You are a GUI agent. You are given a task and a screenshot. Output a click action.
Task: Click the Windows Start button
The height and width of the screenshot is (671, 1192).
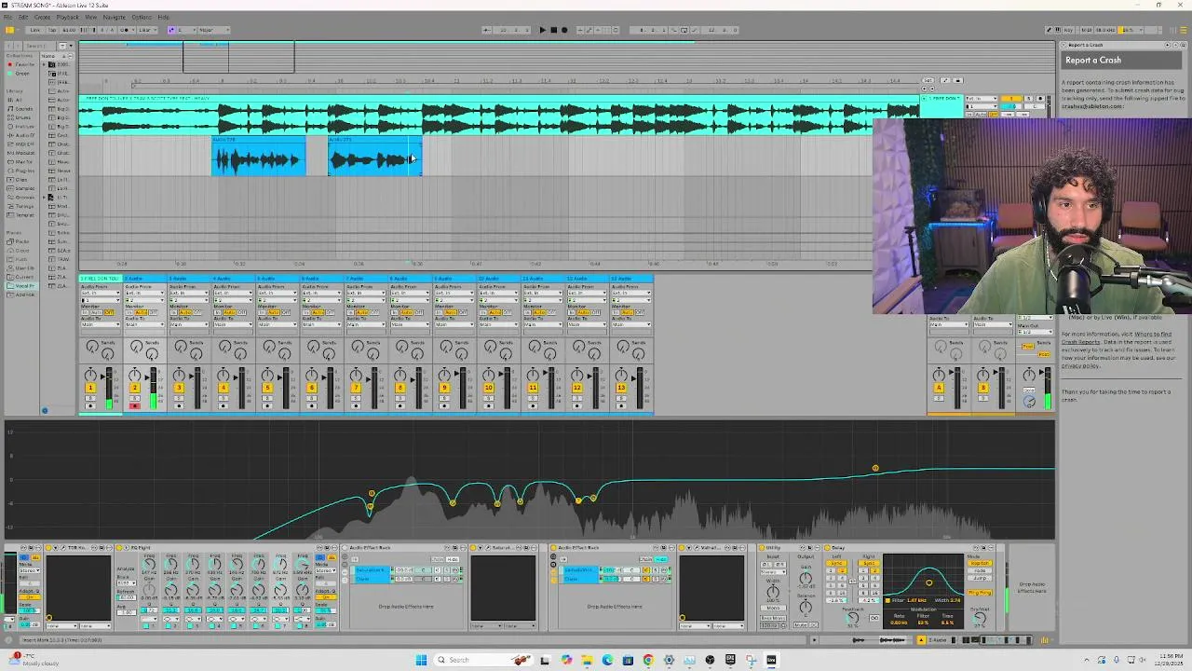tap(421, 660)
